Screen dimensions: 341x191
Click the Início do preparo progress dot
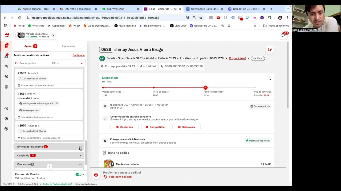(x=154, y=88)
